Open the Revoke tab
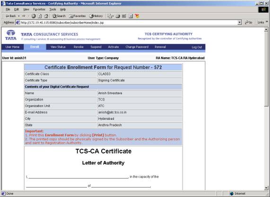 [78, 47]
